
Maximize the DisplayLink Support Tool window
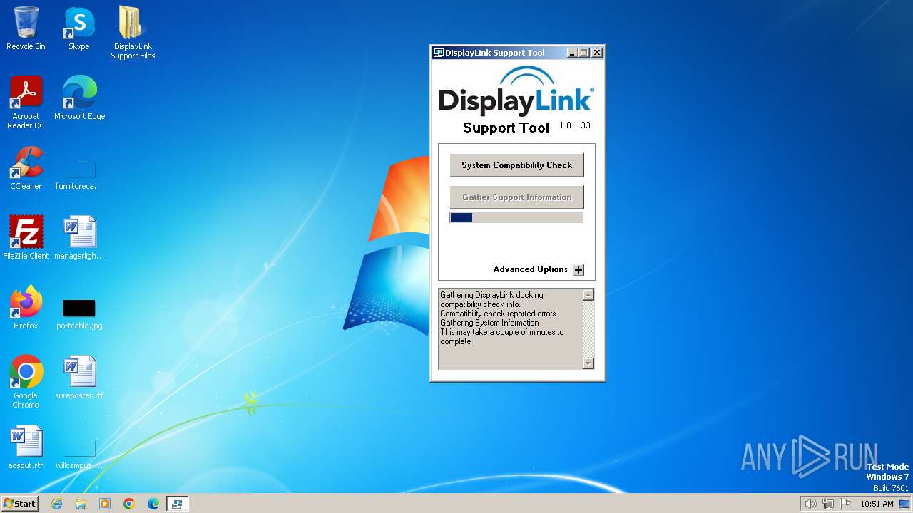[583, 53]
